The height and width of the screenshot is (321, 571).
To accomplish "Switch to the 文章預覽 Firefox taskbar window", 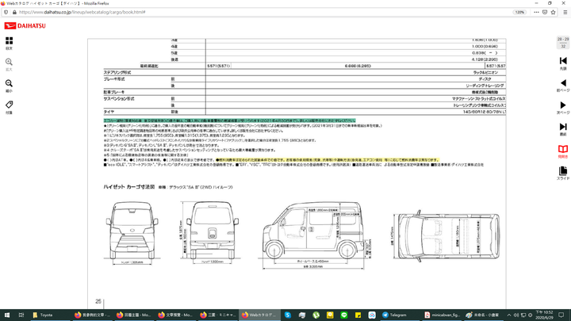I will (x=176, y=315).
